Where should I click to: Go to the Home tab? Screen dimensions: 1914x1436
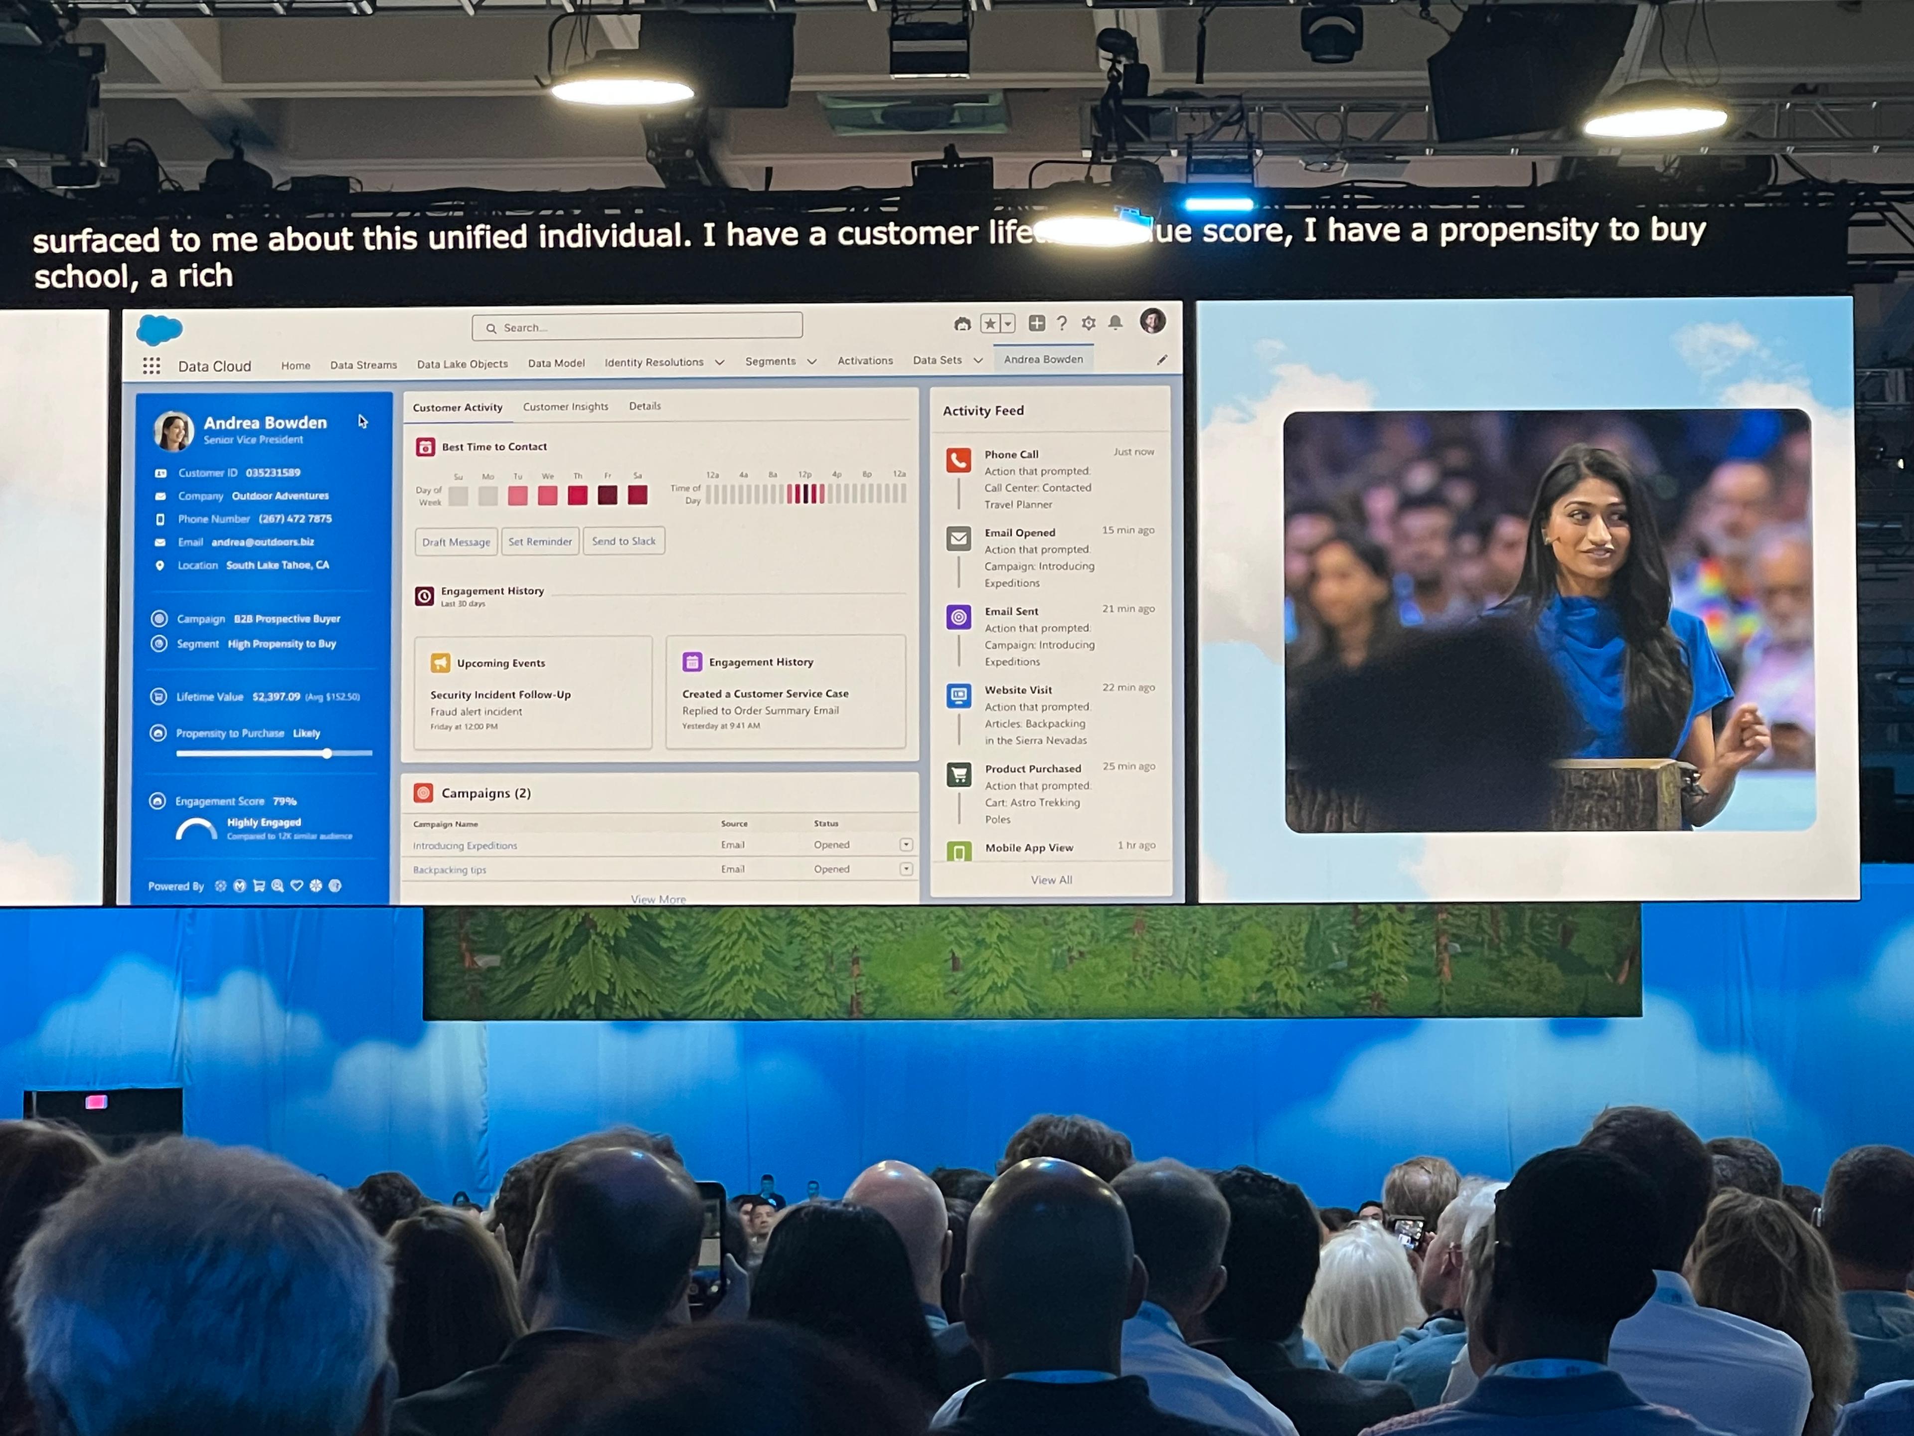point(296,366)
